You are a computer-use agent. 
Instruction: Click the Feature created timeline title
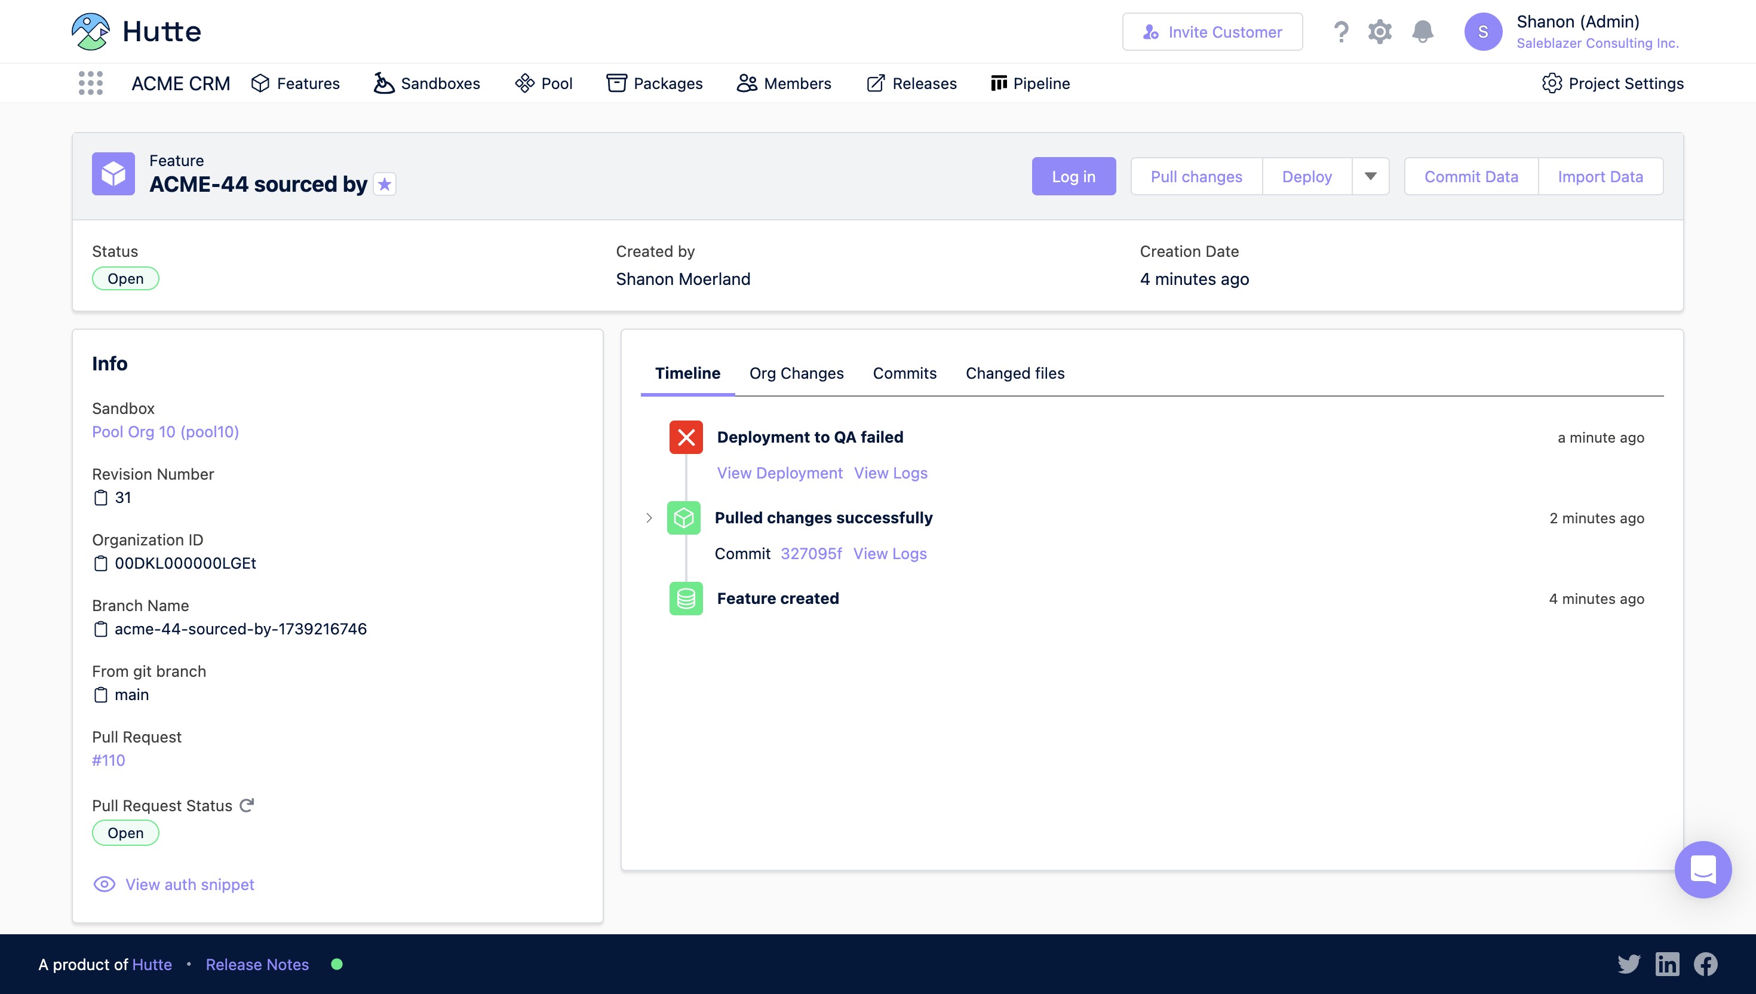tap(778, 599)
